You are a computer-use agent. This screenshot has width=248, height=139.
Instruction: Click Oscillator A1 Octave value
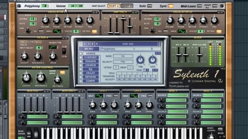33,19
